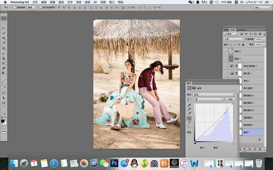The height and width of the screenshot is (170, 273).
Task: Select the Move tool in the toolbar
Action: click(x=4, y=18)
